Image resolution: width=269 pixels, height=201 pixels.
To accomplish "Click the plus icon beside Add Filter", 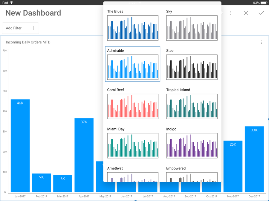I will tap(33, 28).
